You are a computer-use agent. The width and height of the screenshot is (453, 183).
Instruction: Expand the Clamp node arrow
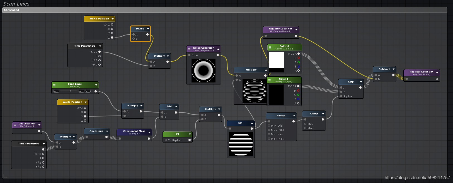(x=323, y=114)
